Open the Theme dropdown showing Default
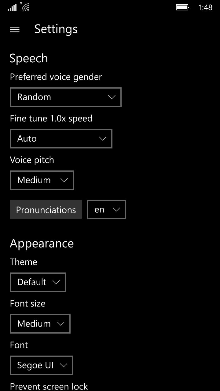Image resolution: width=220 pixels, height=391 pixels. [38, 282]
